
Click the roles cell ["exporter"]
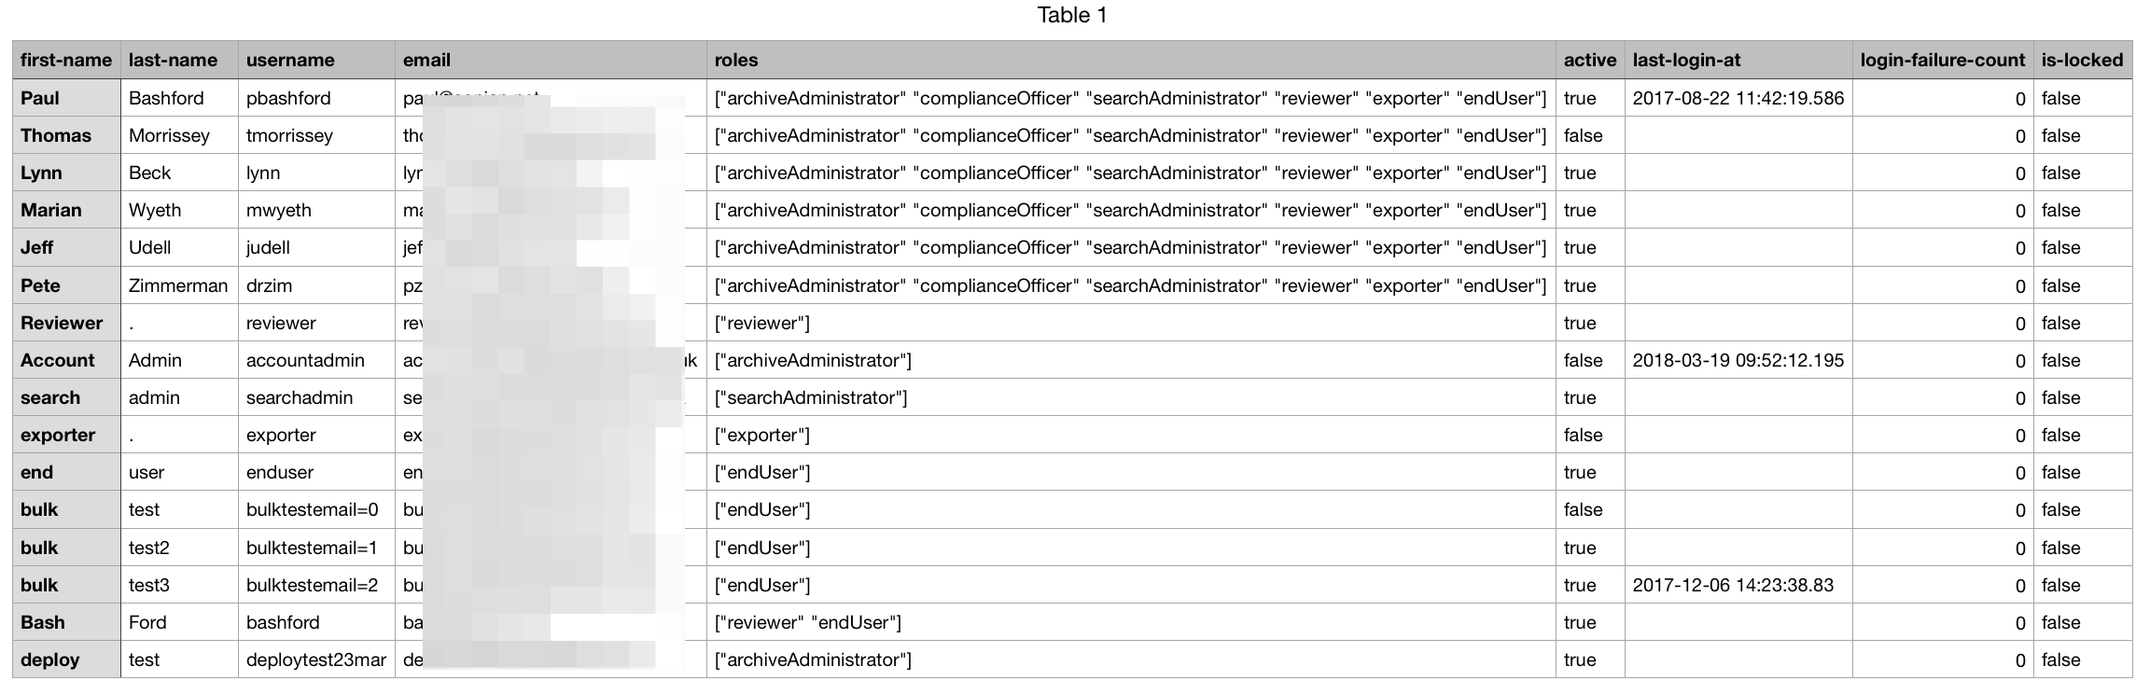(x=761, y=436)
